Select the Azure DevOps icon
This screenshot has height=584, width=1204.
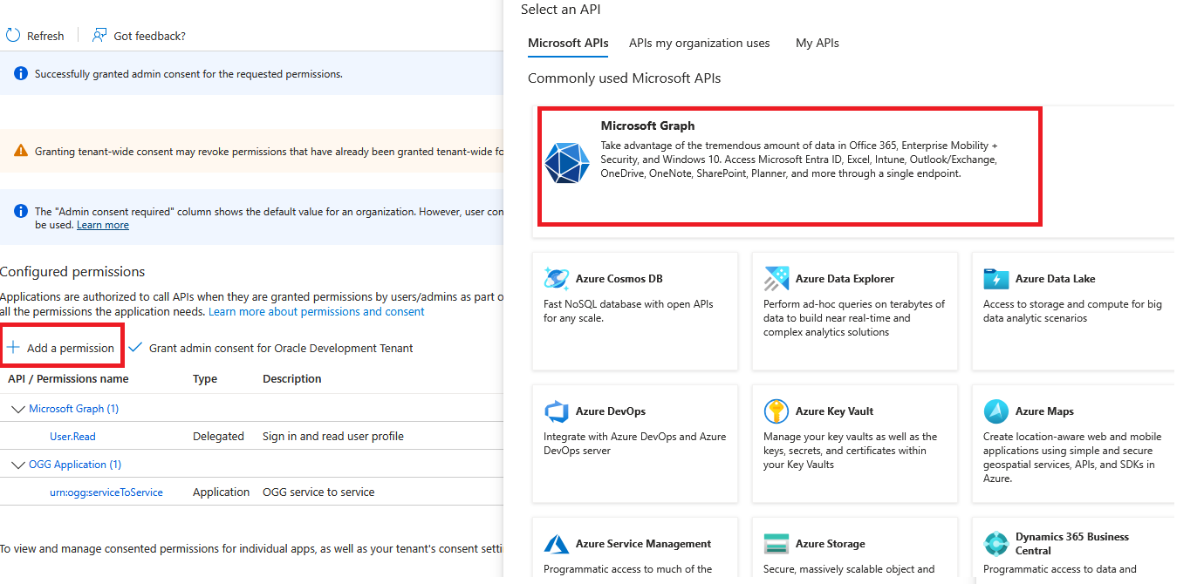[557, 411]
